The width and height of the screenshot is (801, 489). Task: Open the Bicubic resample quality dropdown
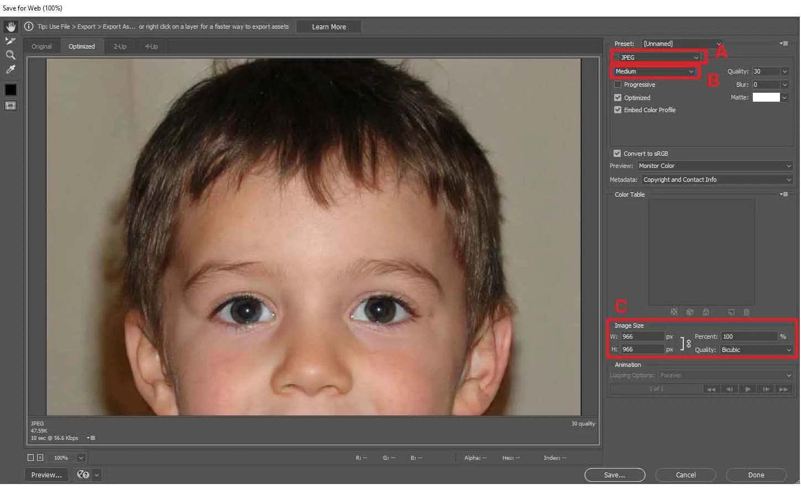[757, 350]
